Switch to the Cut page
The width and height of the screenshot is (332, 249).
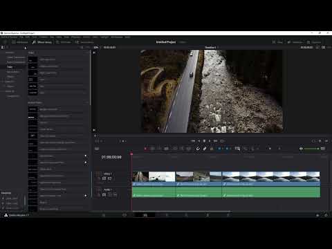click(124, 215)
